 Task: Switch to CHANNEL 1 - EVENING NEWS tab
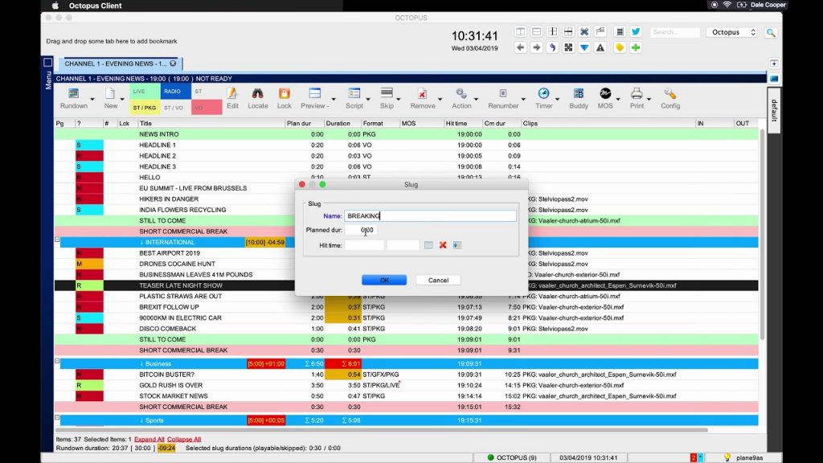115,64
